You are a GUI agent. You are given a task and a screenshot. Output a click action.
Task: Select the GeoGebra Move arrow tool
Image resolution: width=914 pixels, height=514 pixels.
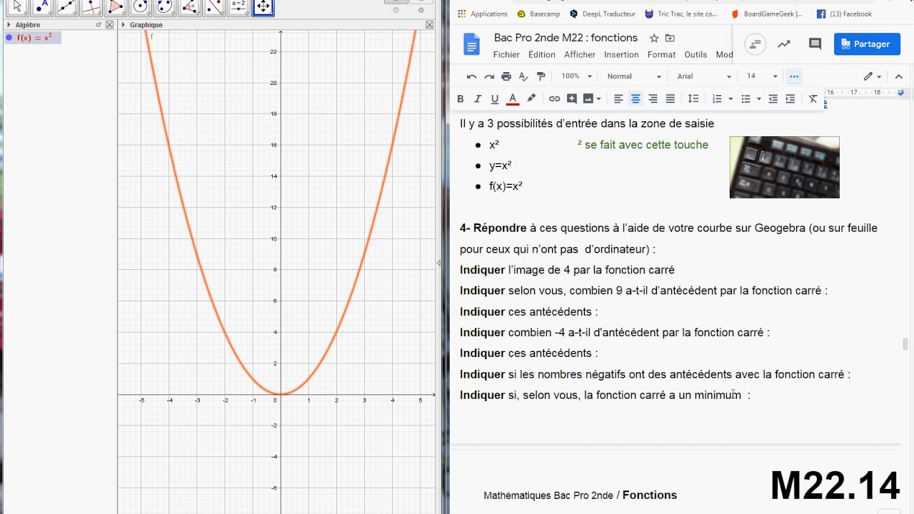coord(17,7)
